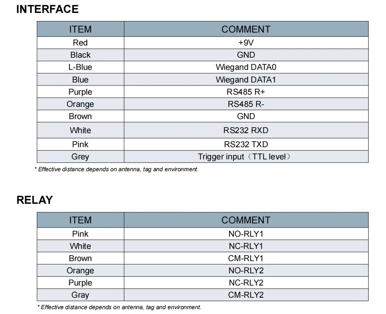Click the RS232 RXD cell

pos(246,130)
